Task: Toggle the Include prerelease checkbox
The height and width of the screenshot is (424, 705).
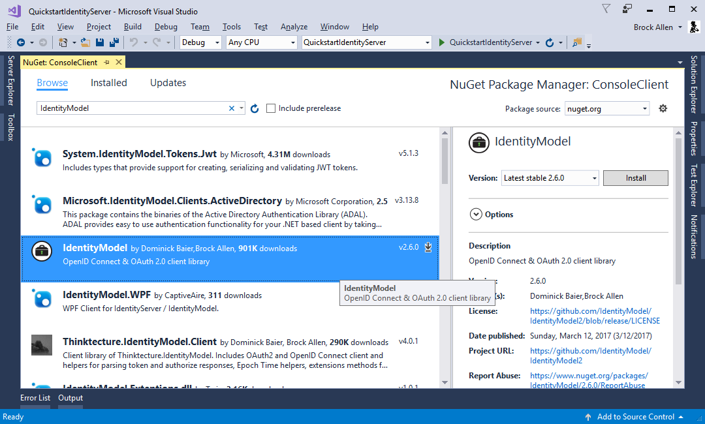Action: click(x=271, y=108)
